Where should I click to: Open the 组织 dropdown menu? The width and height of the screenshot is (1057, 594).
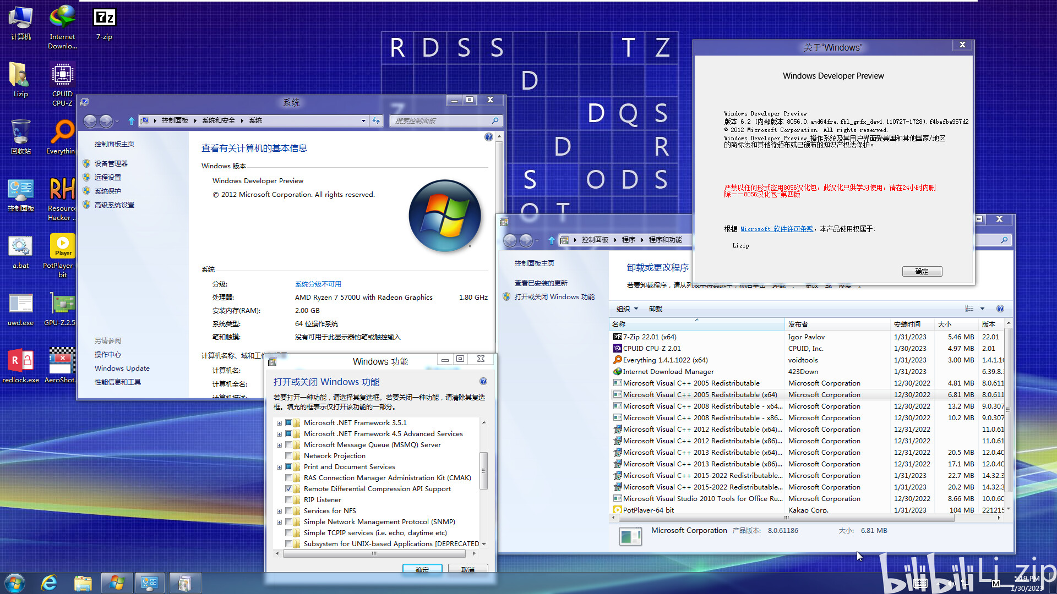[627, 309]
